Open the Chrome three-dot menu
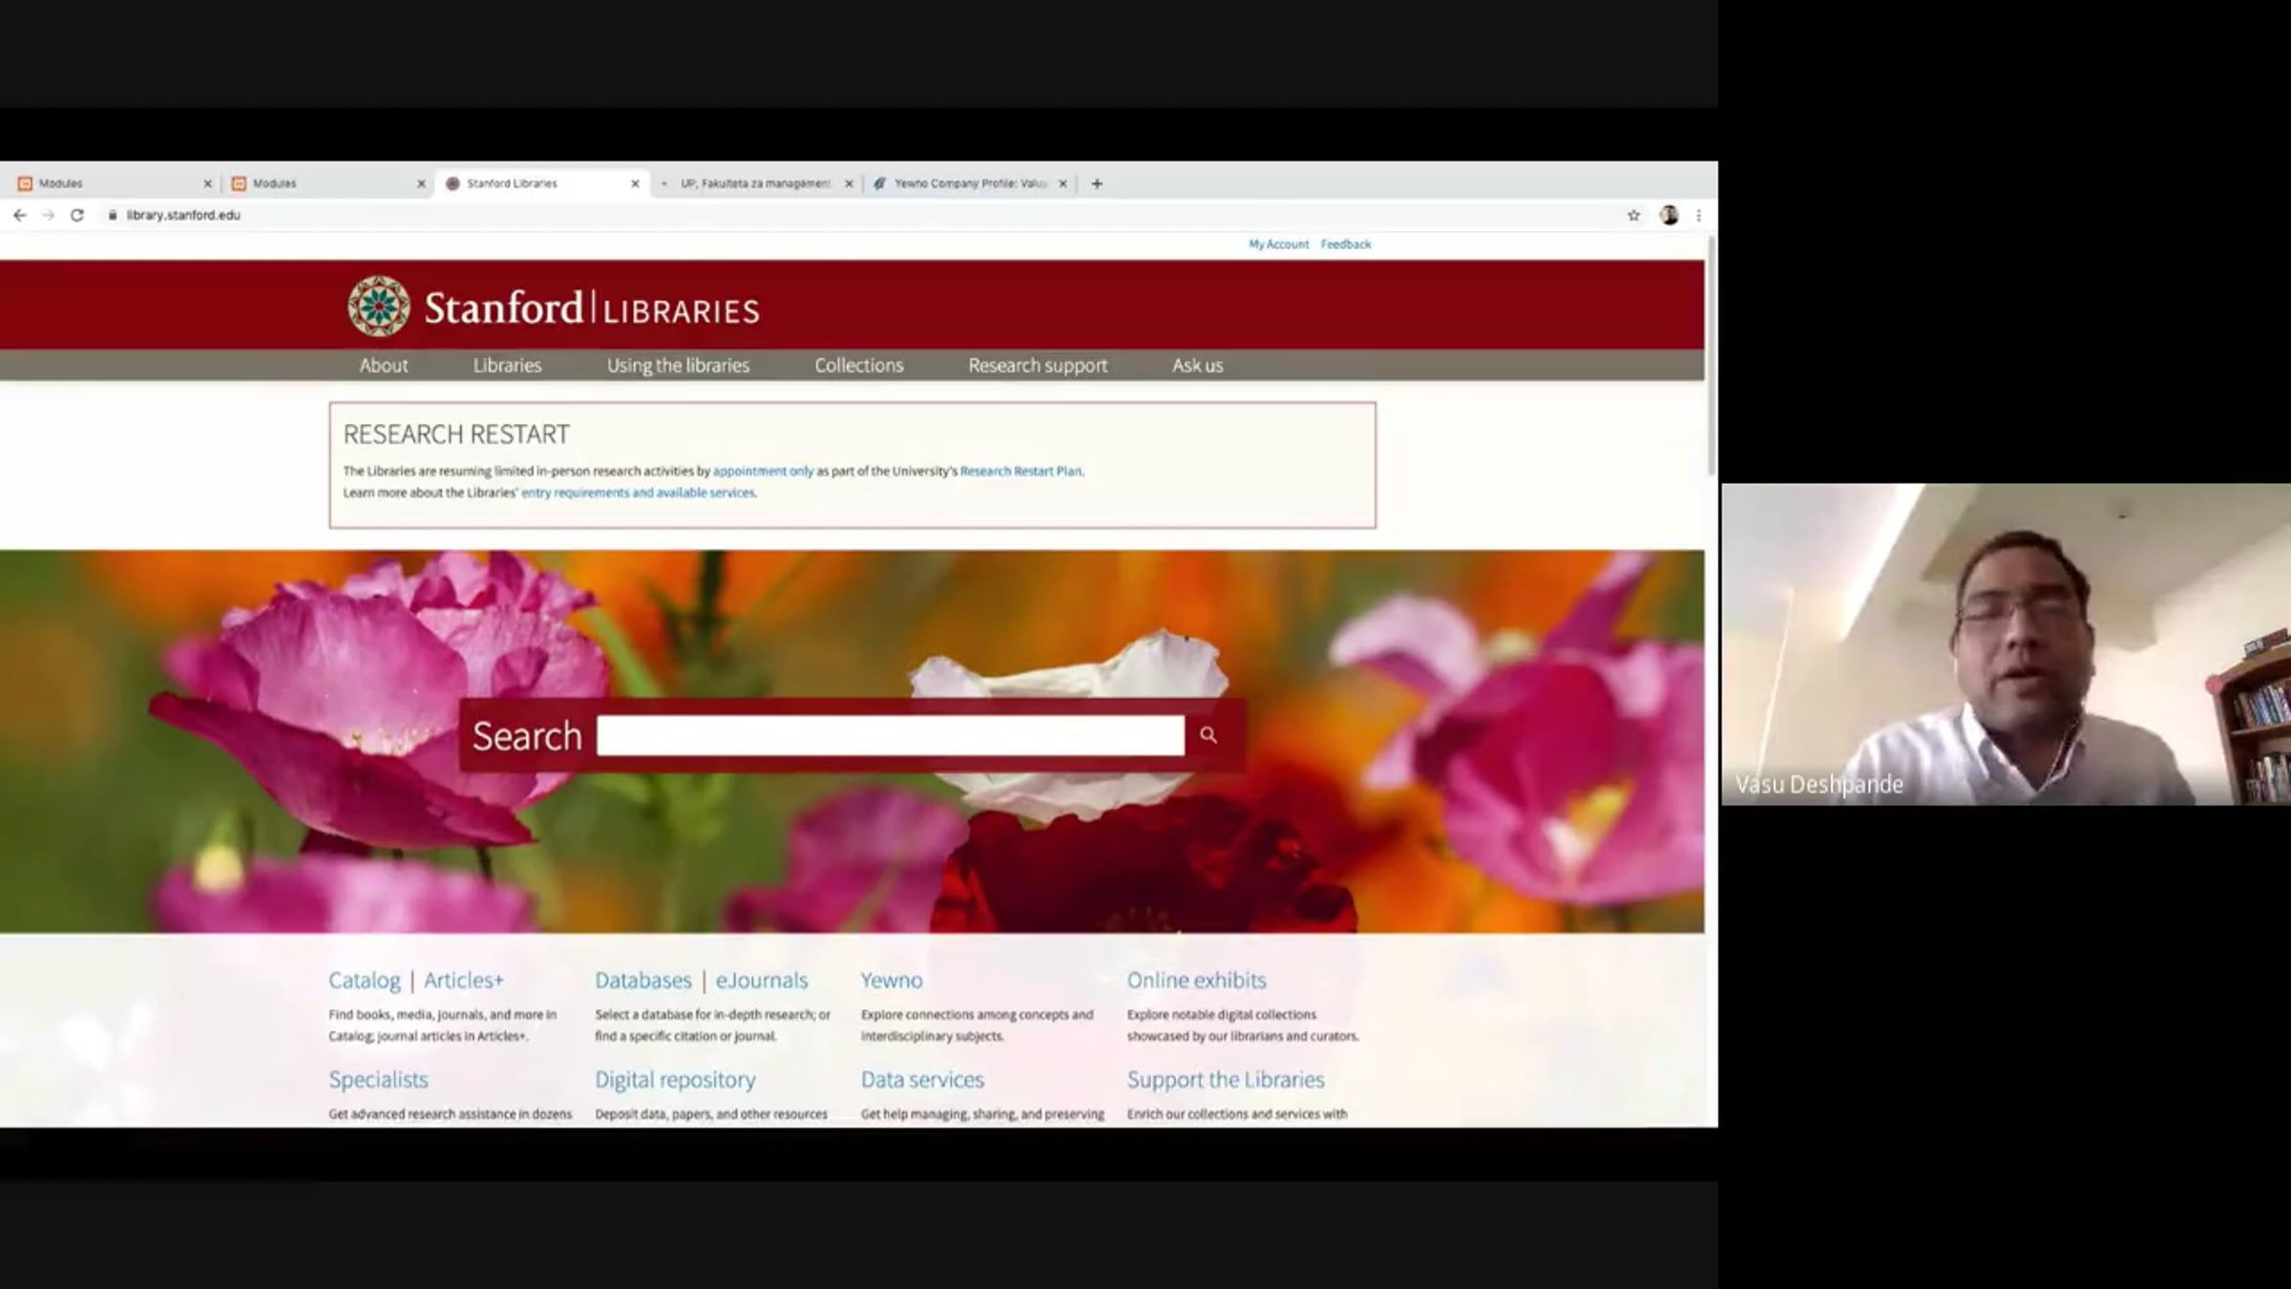The image size is (2291, 1289). click(1698, 215)
